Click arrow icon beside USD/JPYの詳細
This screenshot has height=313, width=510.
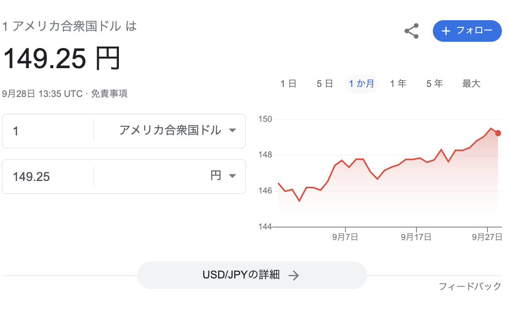(294, 276)
